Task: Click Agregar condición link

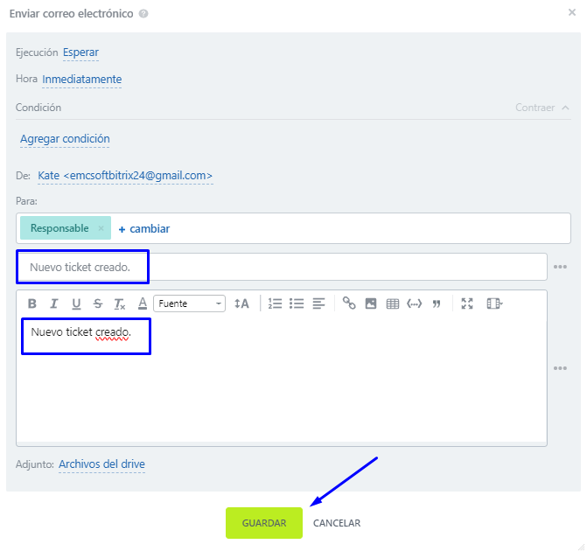Action: tap(65, 139)
